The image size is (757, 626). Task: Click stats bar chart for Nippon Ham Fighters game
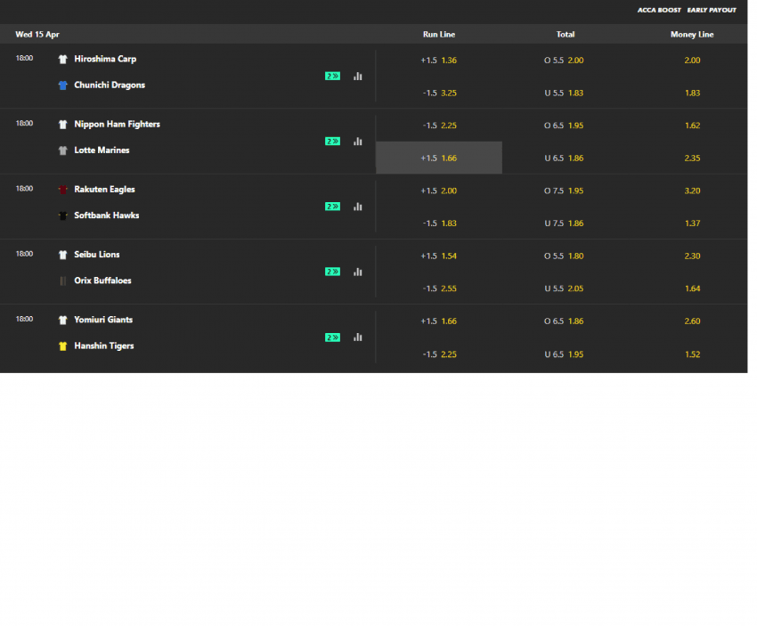coord(357,142)
